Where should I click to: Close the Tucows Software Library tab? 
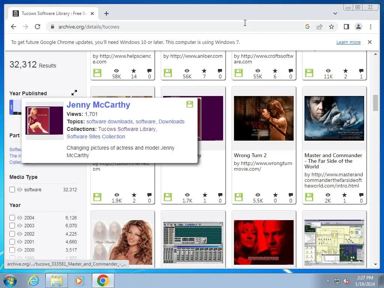pyautogui.click(x=92, y=13)
